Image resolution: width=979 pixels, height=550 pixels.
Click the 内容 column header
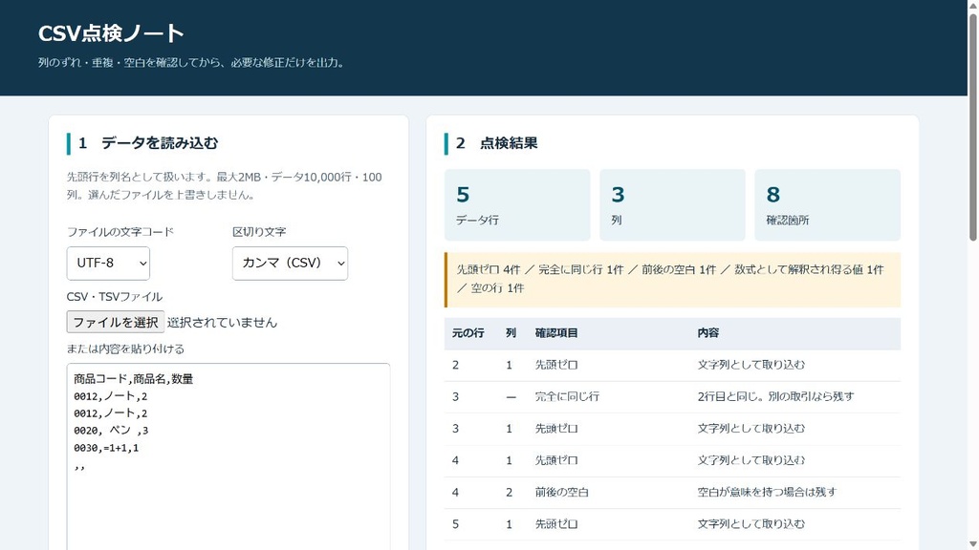coord(708,333)
